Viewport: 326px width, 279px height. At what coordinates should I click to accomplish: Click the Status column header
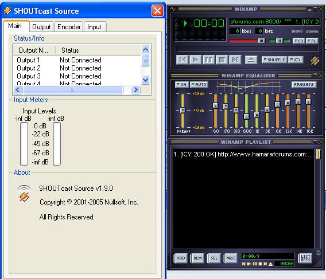(98, 50)
